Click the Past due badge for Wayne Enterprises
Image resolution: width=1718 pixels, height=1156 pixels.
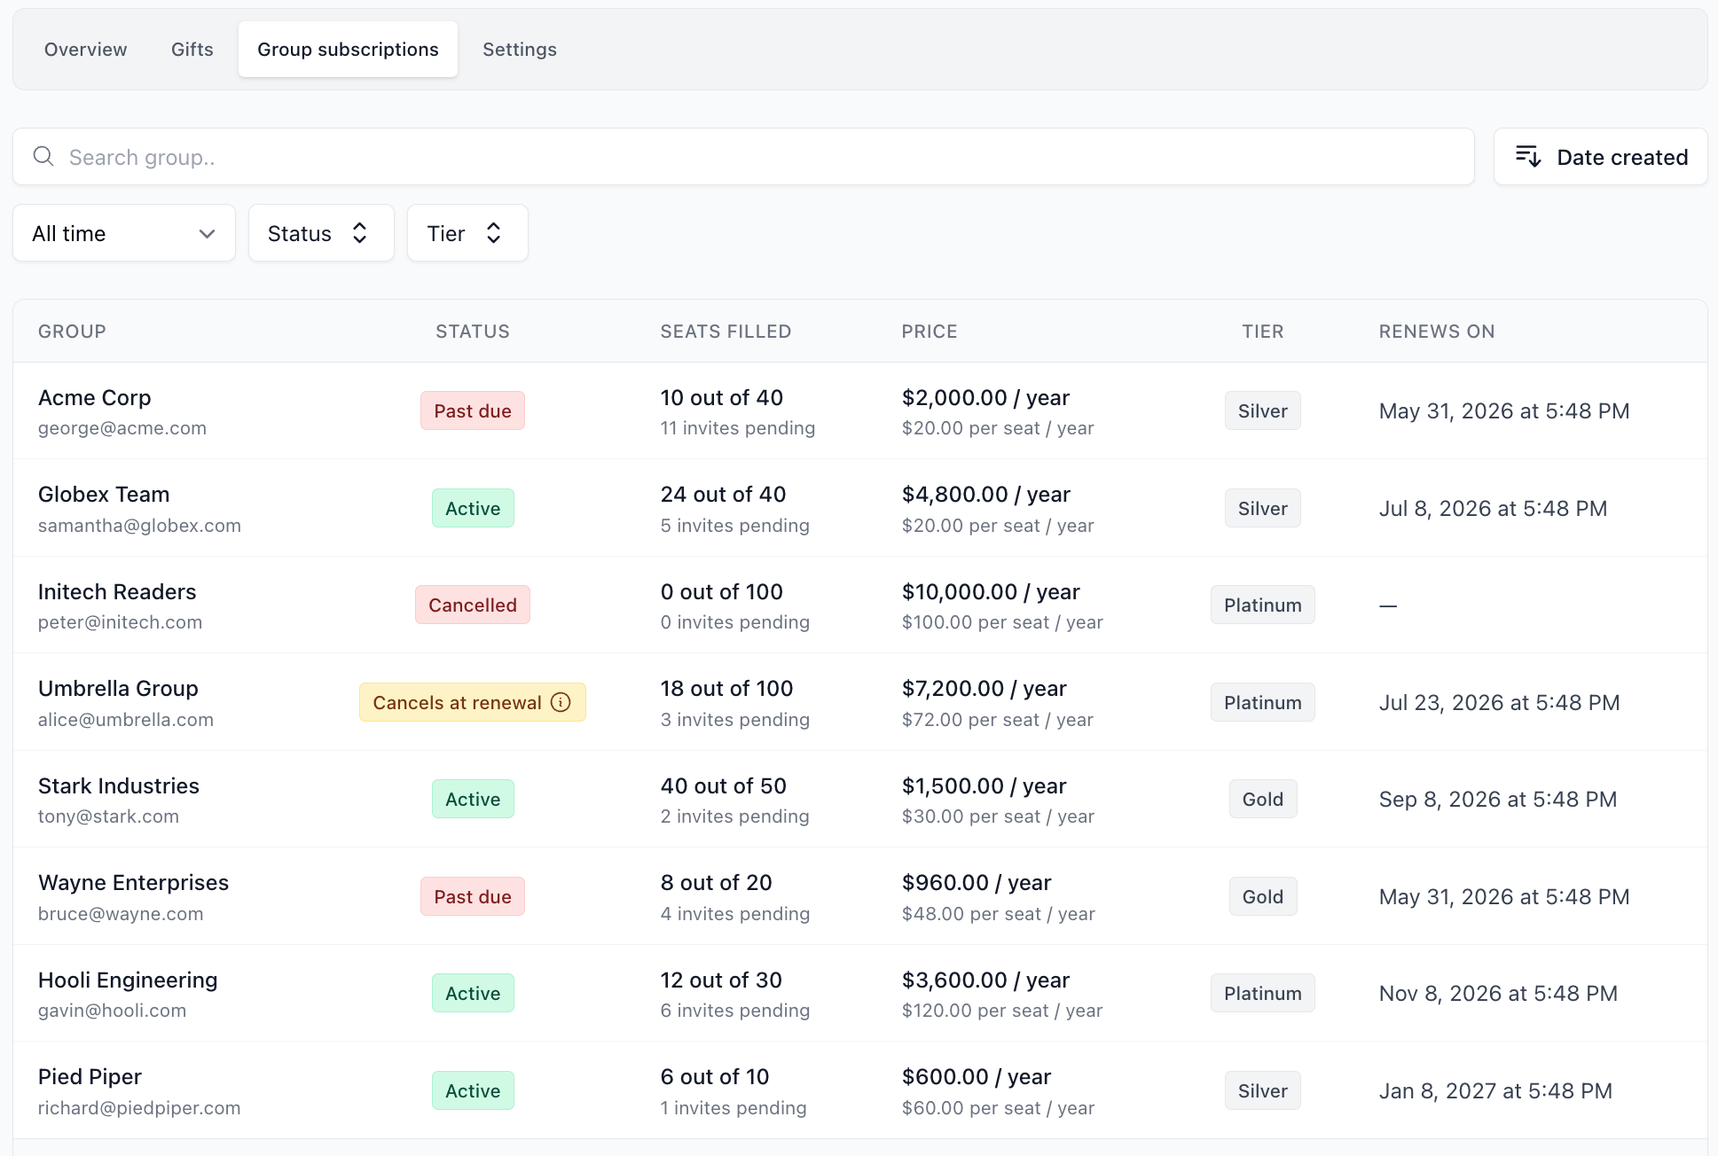473,896
